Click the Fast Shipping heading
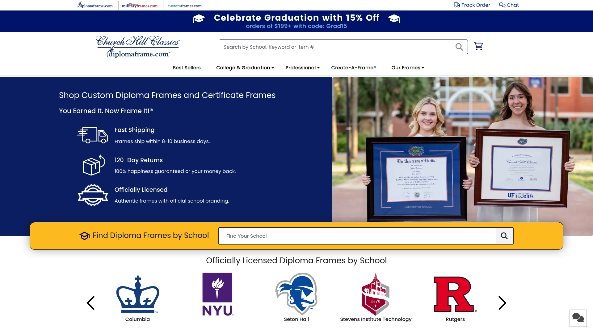This screenshot has height=333, width=593. pyautogui.click(x=135, y=130)
